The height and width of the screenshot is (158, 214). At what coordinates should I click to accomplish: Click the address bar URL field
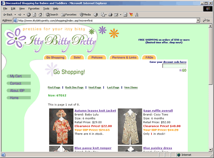[107, 21]
